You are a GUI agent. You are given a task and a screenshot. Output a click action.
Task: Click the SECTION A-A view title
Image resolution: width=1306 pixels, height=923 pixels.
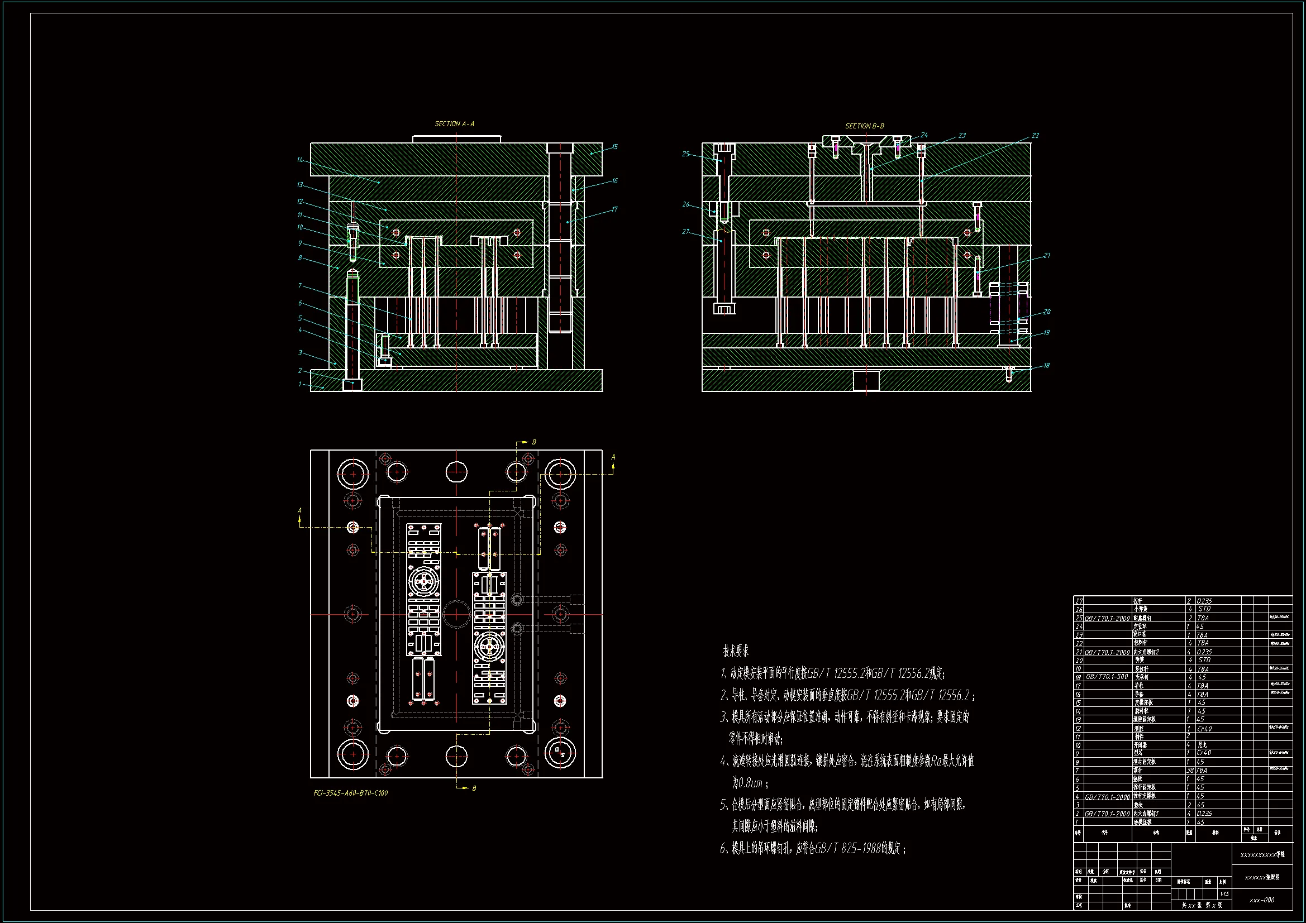(454, 123)
